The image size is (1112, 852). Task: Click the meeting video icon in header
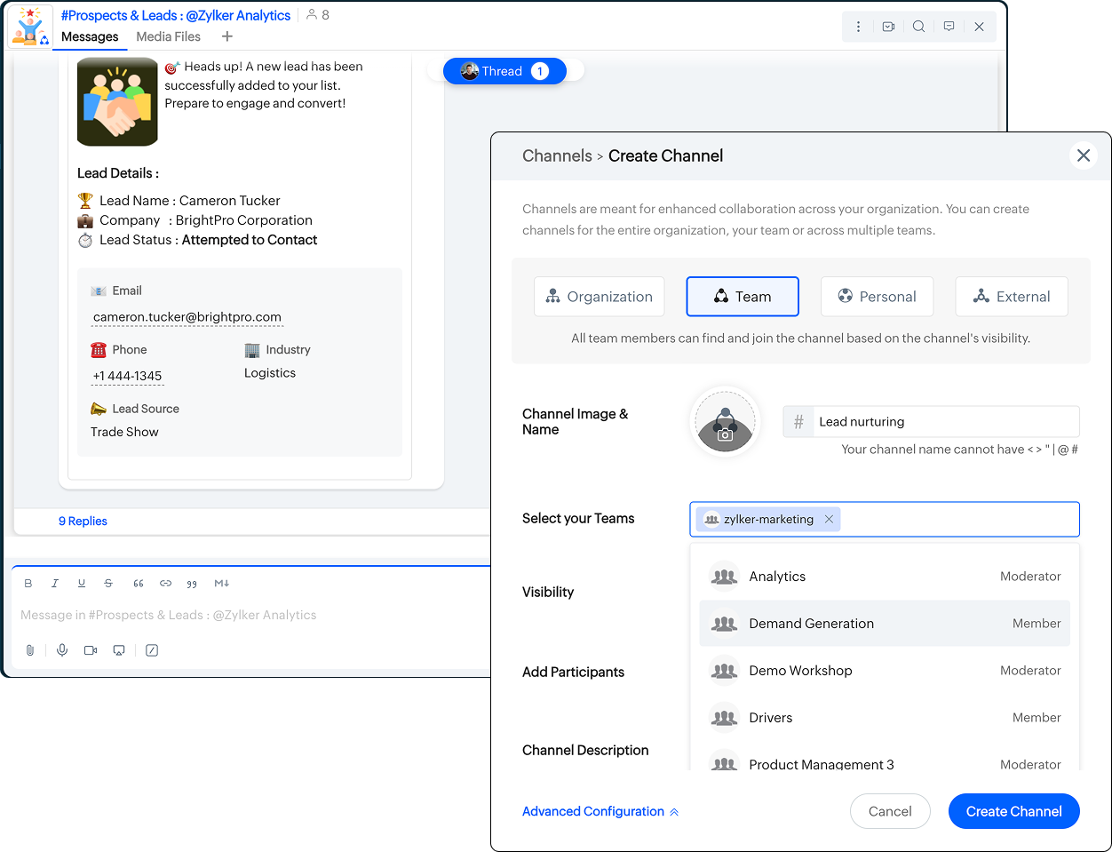click(x=888, y=27)
